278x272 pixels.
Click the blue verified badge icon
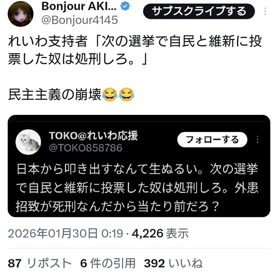coord(125,6)
